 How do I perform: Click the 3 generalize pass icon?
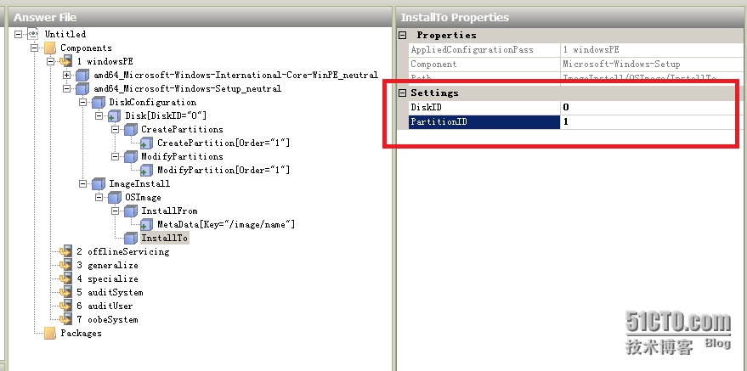coord(65,266)
